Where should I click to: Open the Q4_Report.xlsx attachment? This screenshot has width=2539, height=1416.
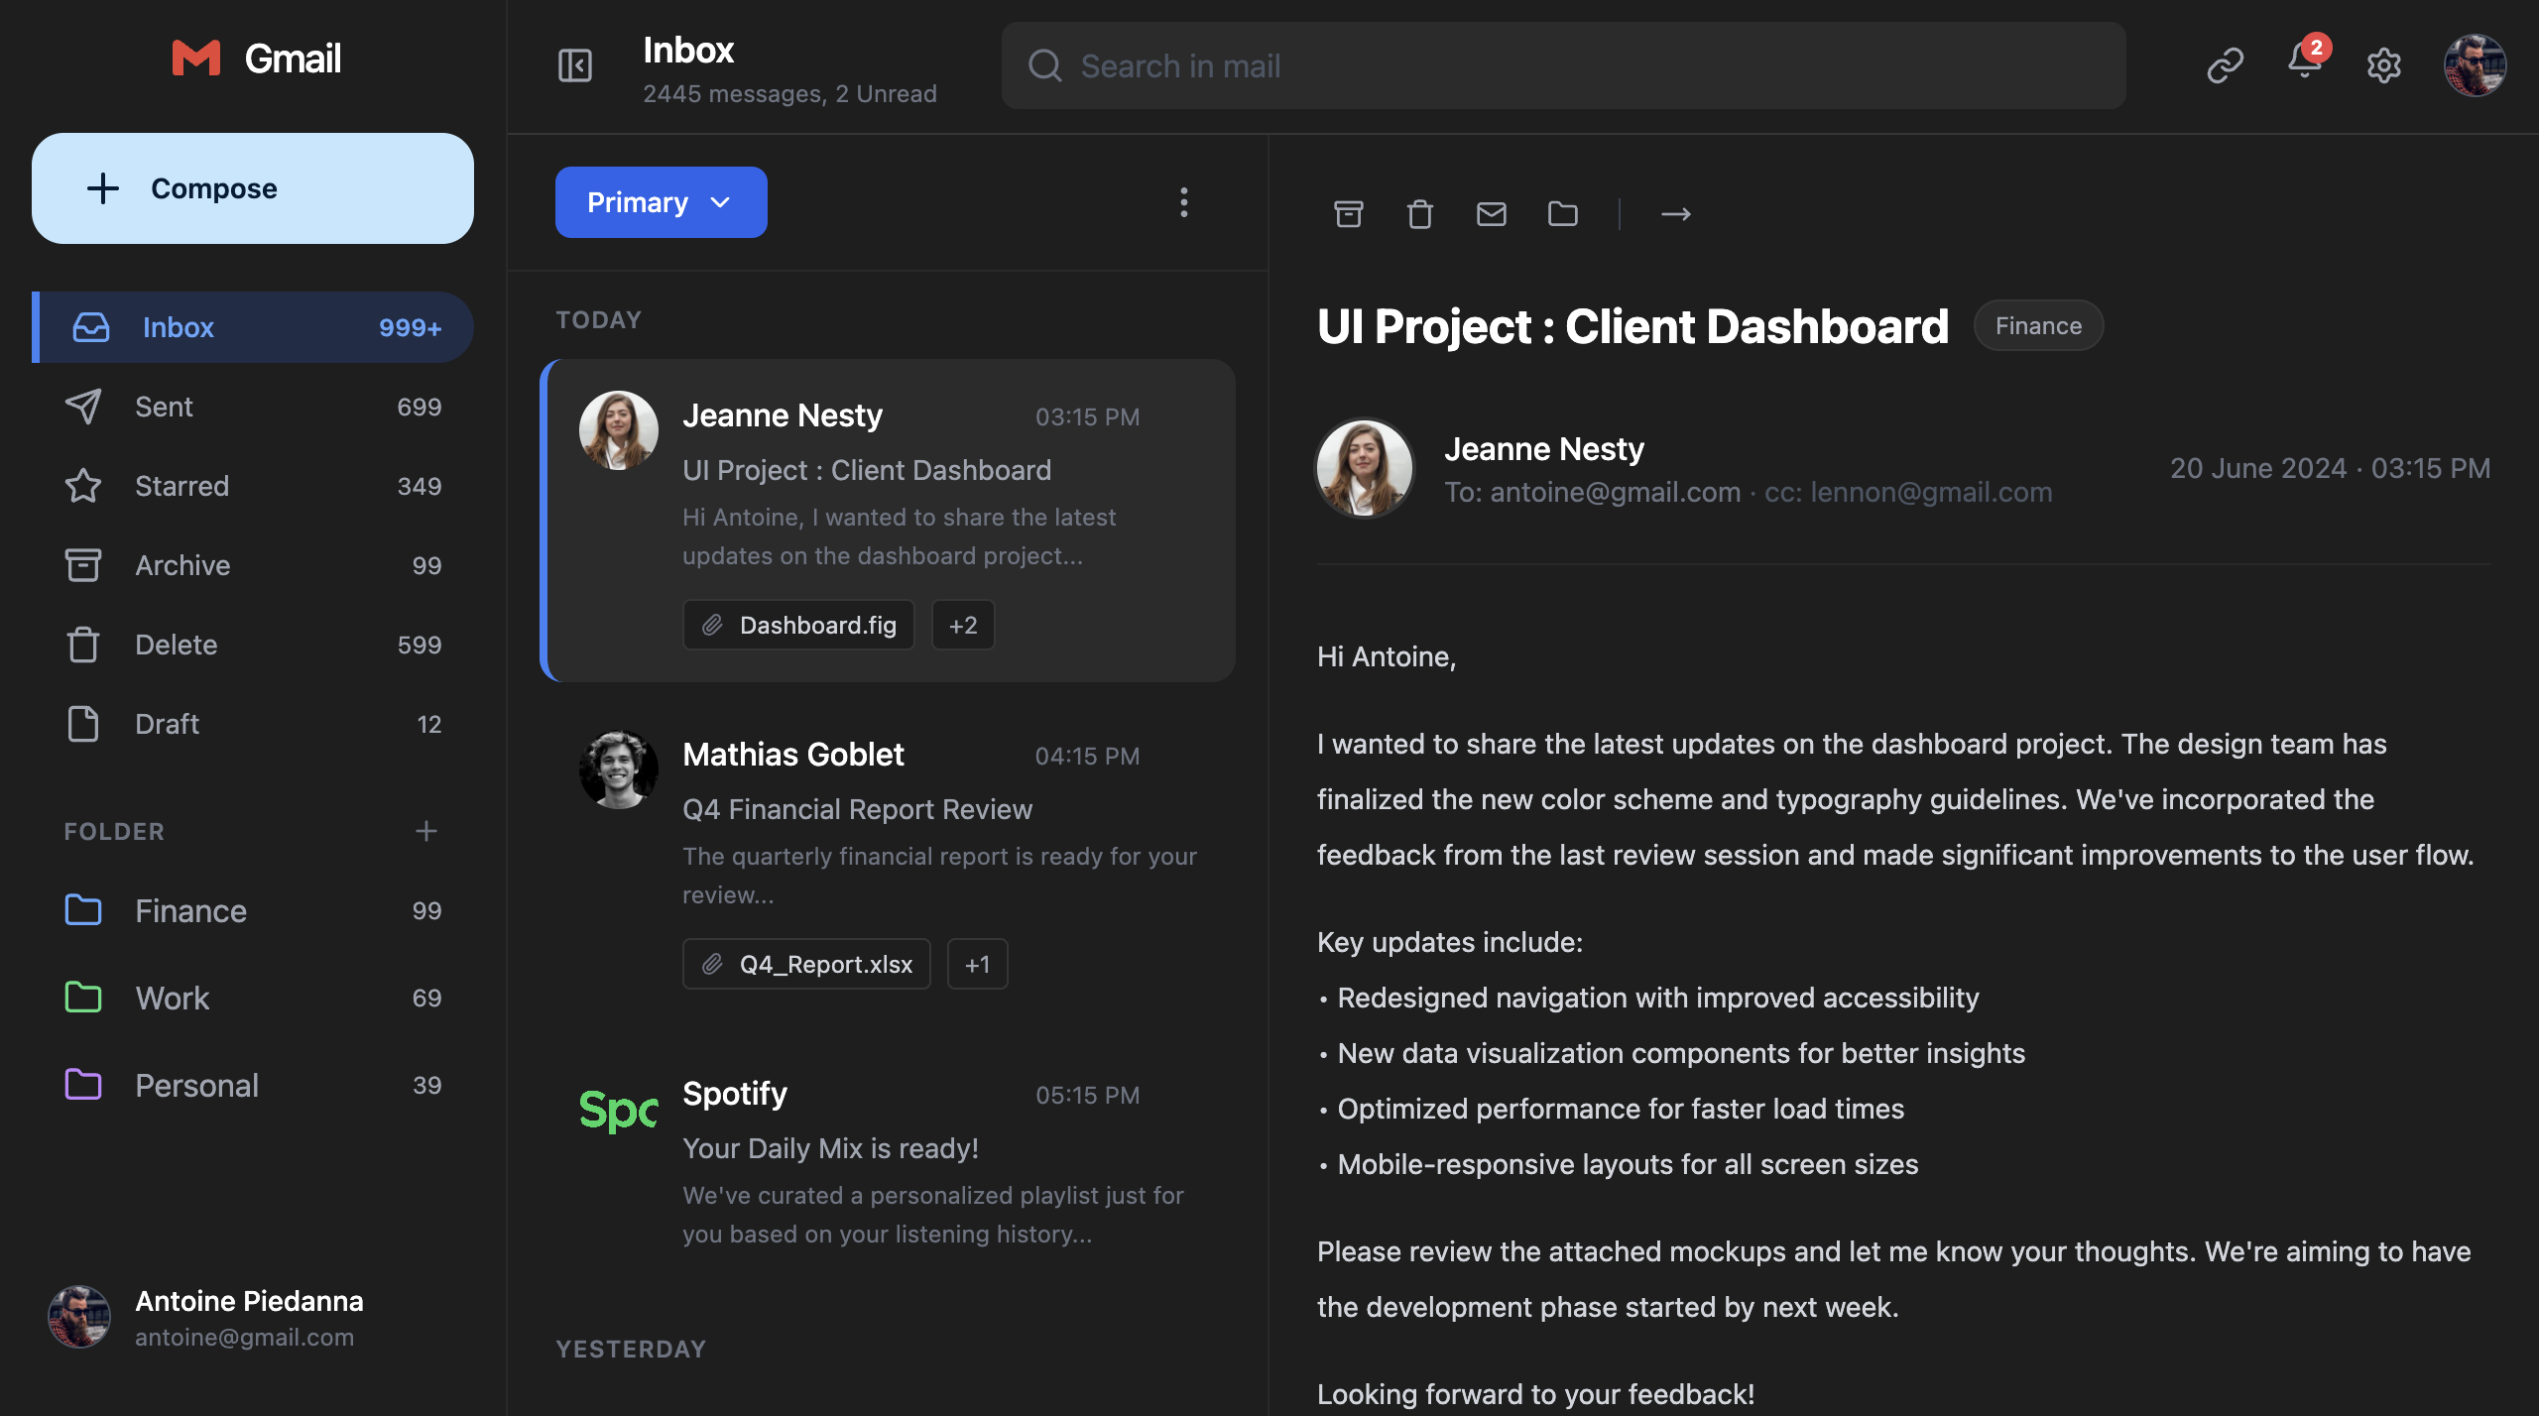(805, 963)
